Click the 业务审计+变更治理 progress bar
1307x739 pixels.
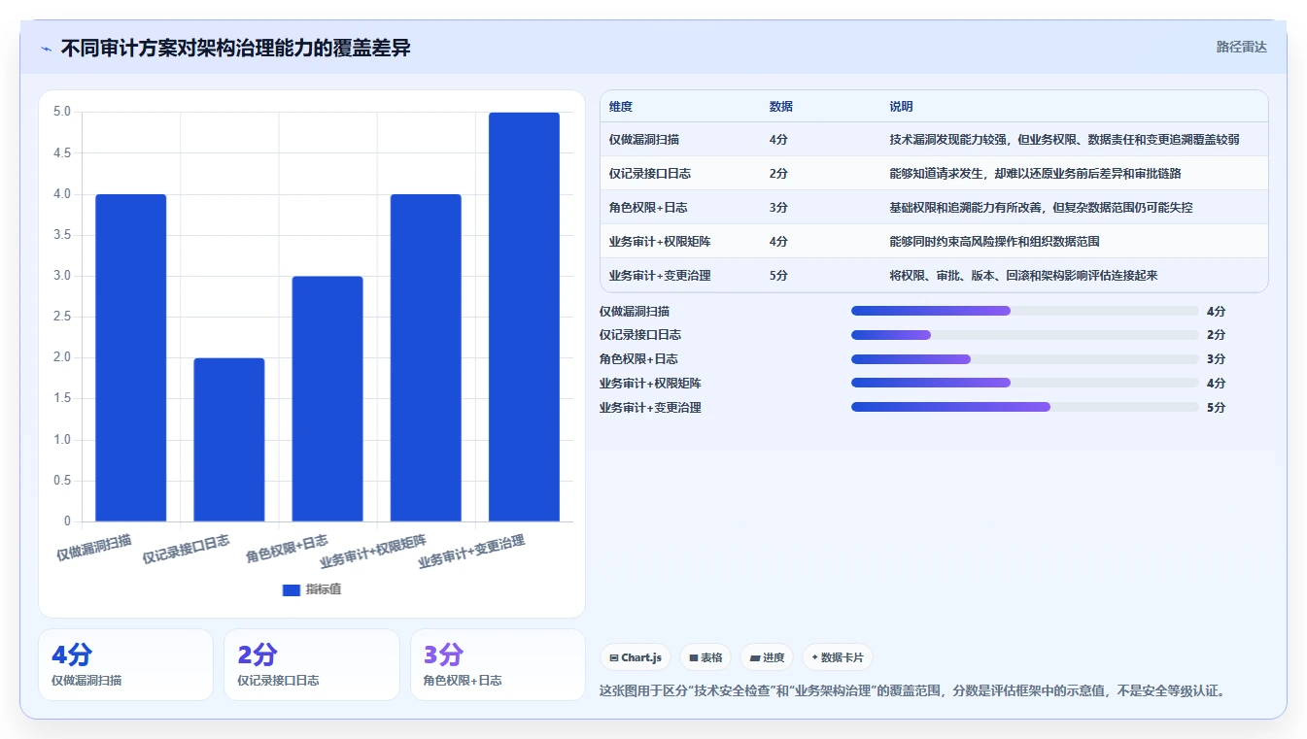(x=1024, y=407)
